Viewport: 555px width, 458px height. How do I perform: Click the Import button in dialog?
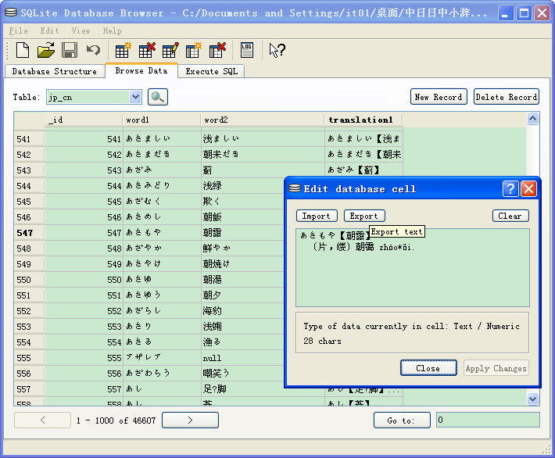pos(317,216)
